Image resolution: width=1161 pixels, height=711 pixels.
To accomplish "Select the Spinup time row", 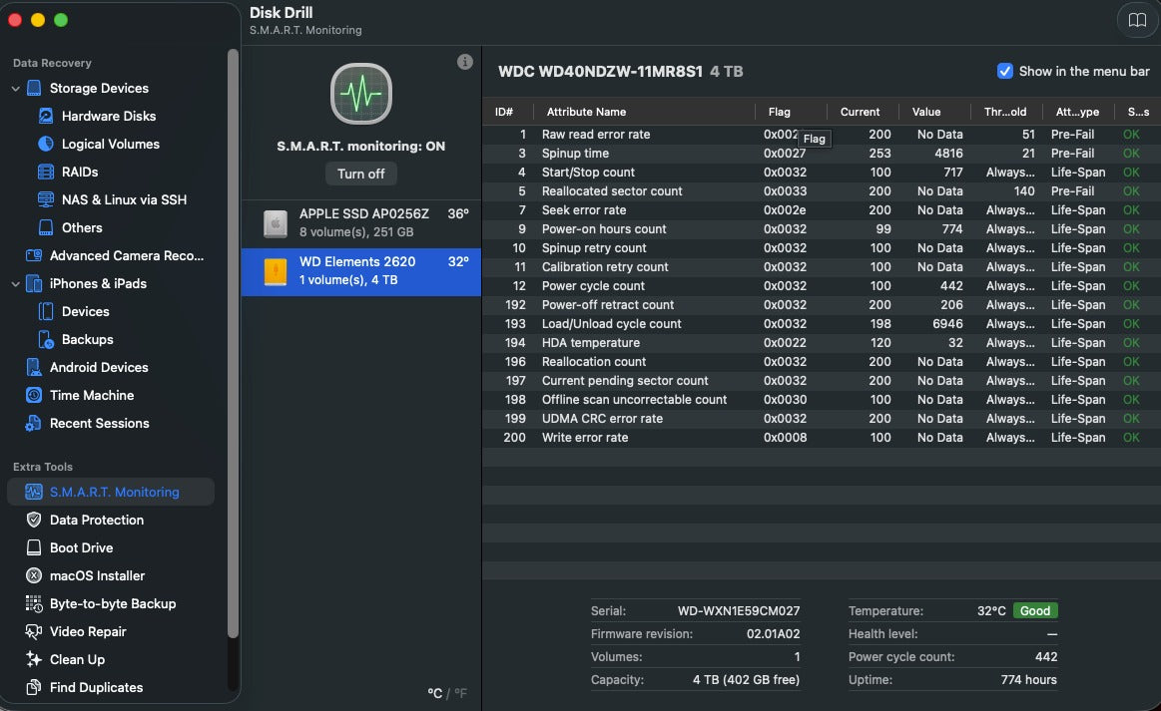I will 822,154.
